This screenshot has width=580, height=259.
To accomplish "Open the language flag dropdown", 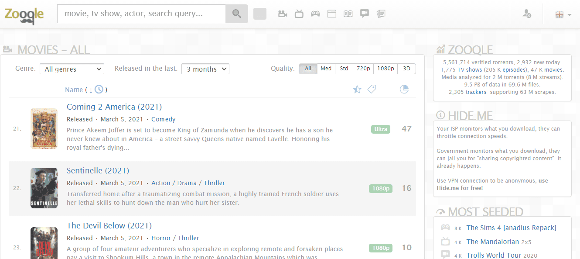I will [x=563, y=14].
